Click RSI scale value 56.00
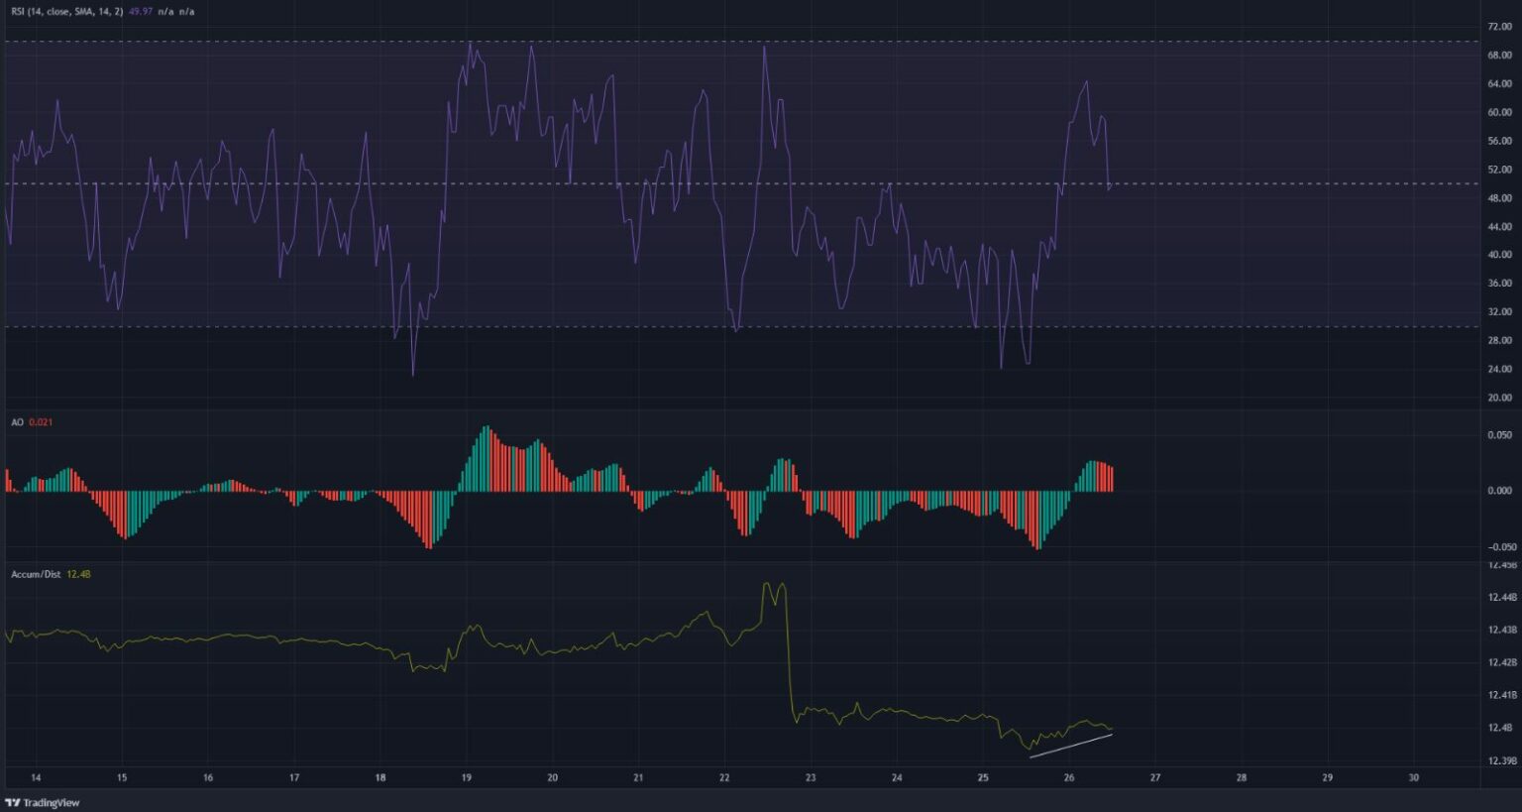 pyautogui.click(x=1500, y=142)
